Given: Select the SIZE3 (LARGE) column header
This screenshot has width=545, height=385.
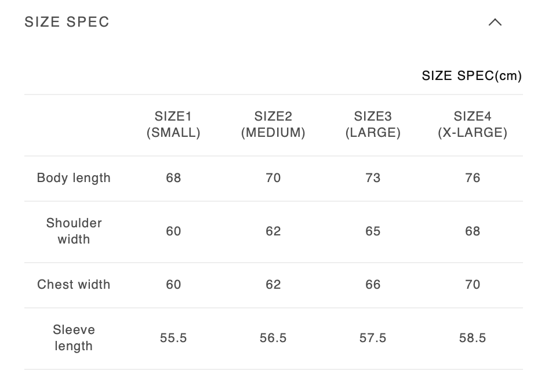Looking at the screenshot, I should pyautogui.click(x=373, y=125).
